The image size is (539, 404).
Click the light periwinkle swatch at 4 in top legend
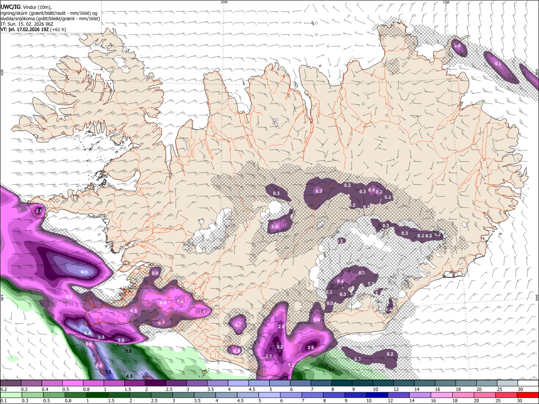237,383
